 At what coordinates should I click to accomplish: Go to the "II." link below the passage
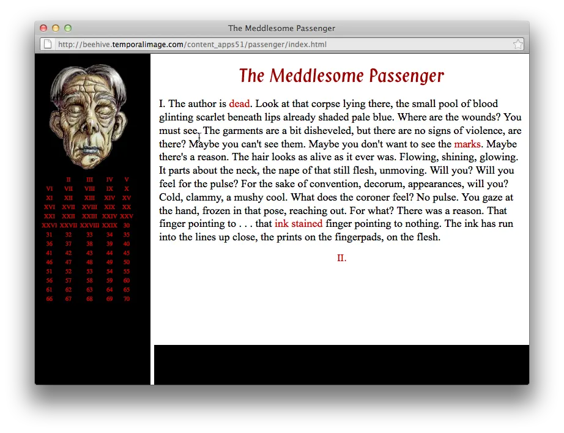[x=341, y=258]
